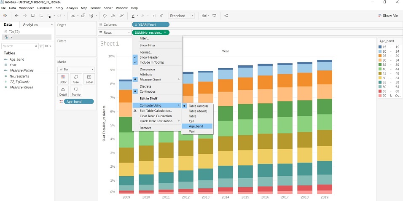Open the Tooltip marks card

(x=76, y=91)
